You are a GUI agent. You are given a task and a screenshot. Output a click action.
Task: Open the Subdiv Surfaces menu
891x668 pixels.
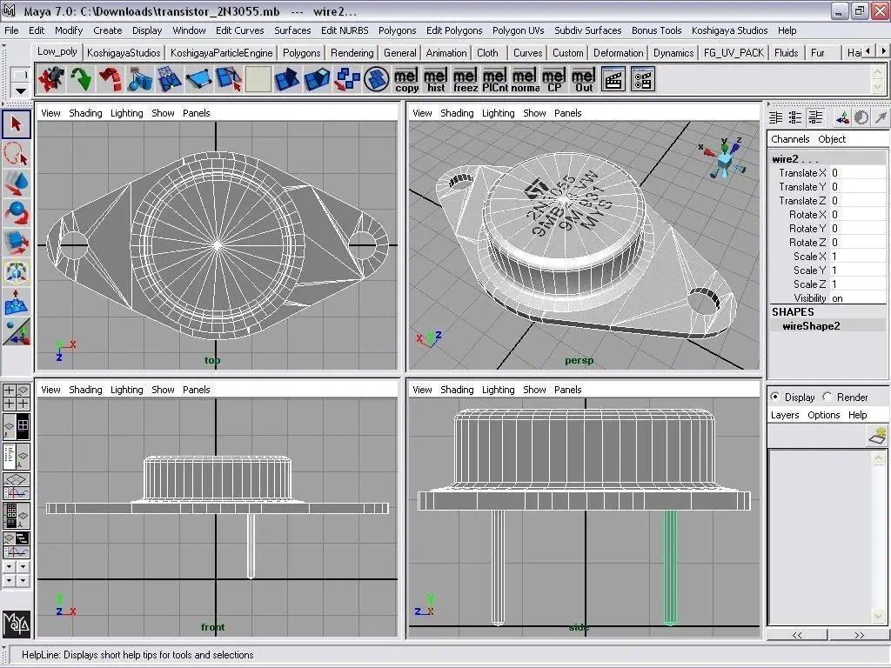(587, 30)
